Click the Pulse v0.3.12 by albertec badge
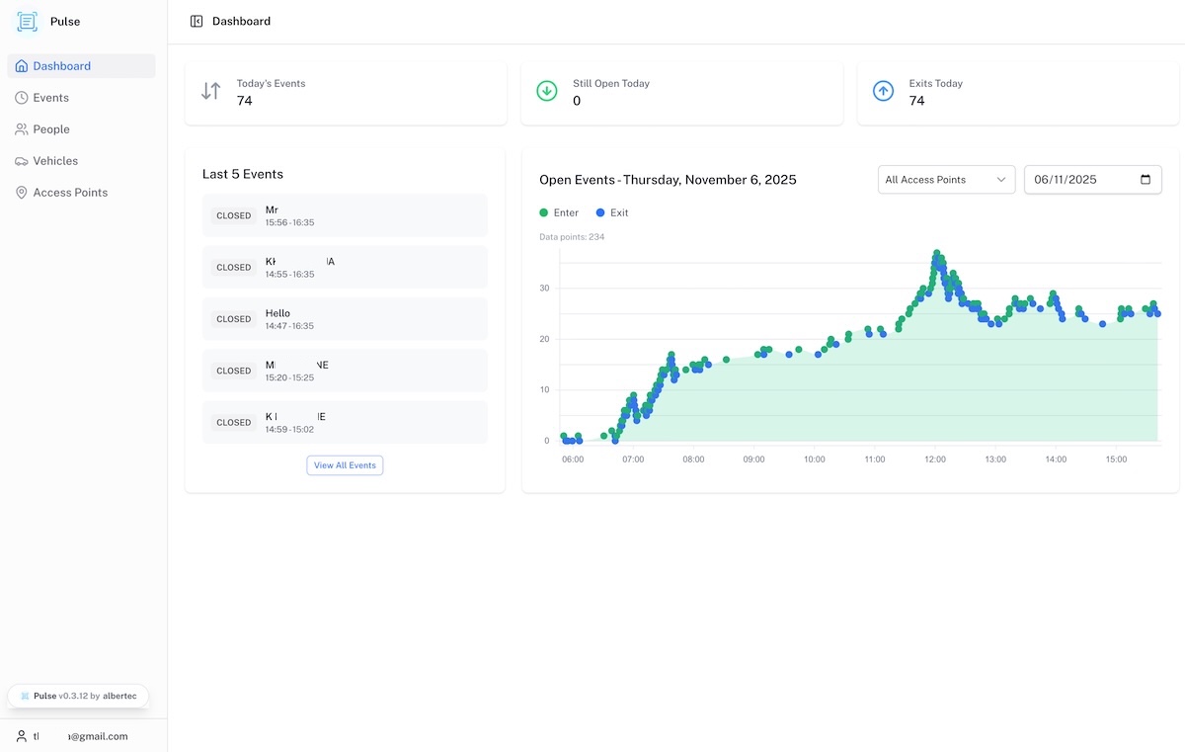The image size is (1185, 752). 78,696
